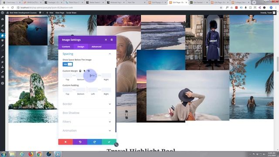This screenshot has height=157, width=279.
Task: Redo change in Image Settings
Action: (x=95, y=142)
